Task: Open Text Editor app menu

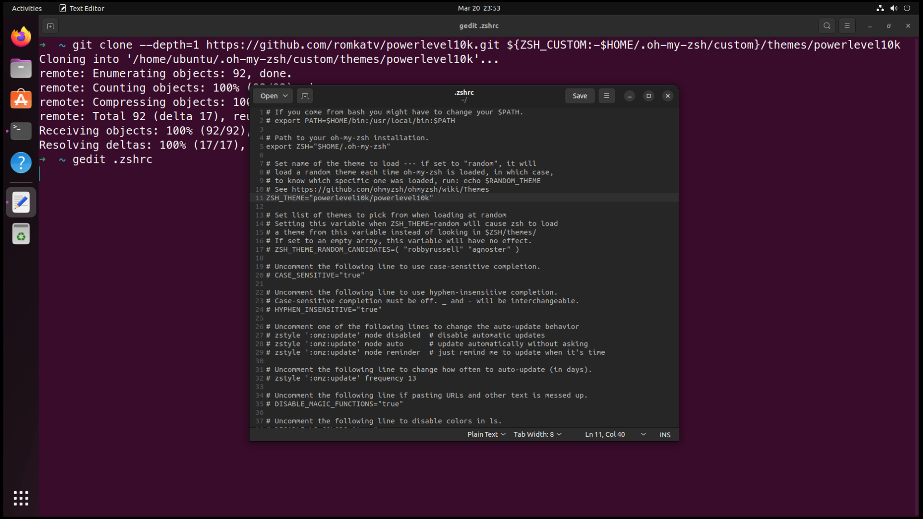Action: (x=82, y=8)
